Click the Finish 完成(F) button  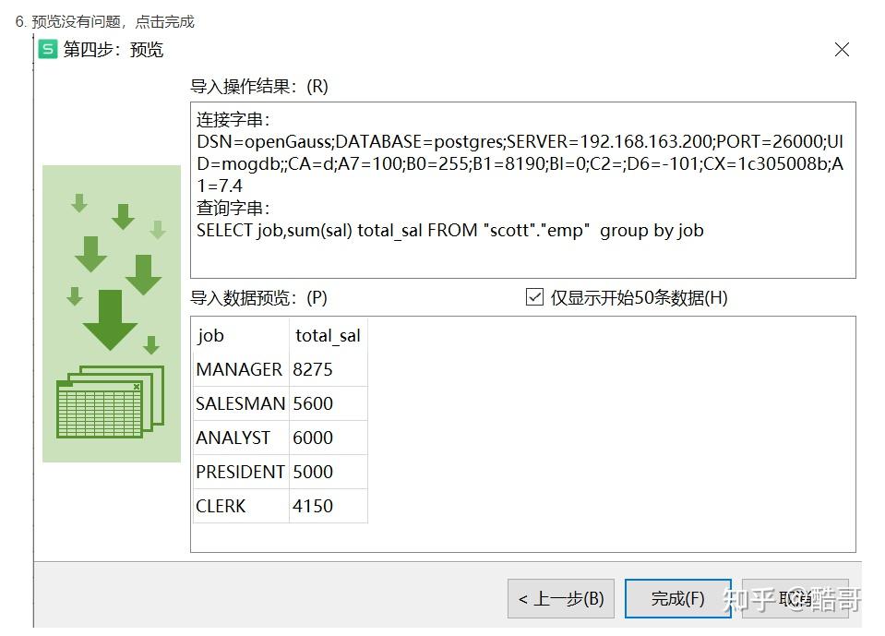pos(678,598)
